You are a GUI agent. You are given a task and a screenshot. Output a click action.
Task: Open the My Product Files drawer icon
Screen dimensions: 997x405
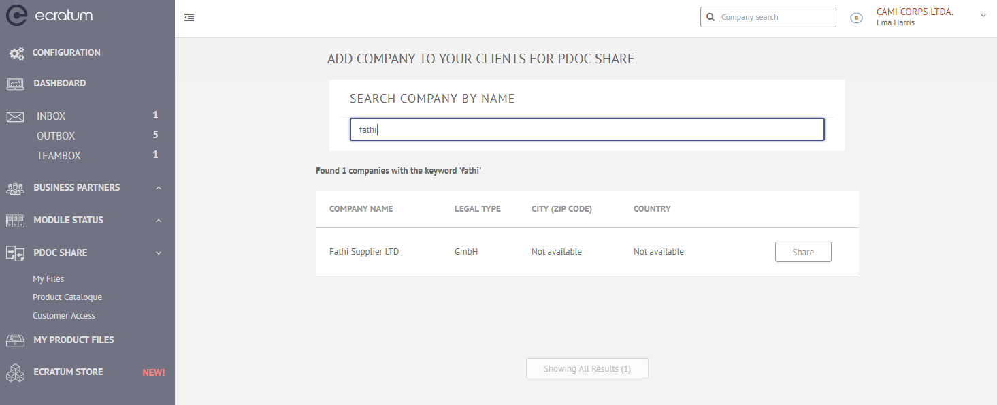16,340
